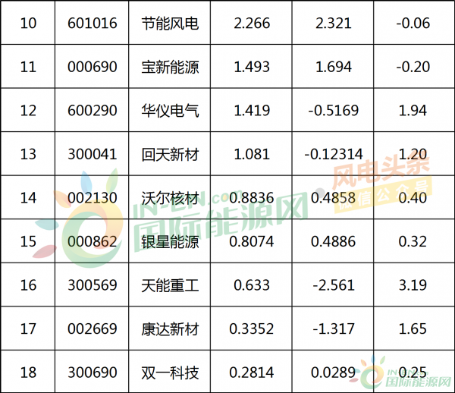This screenshot has width=455, height=393.
Task: Click value 0.2814
Action: click(252, 373)
